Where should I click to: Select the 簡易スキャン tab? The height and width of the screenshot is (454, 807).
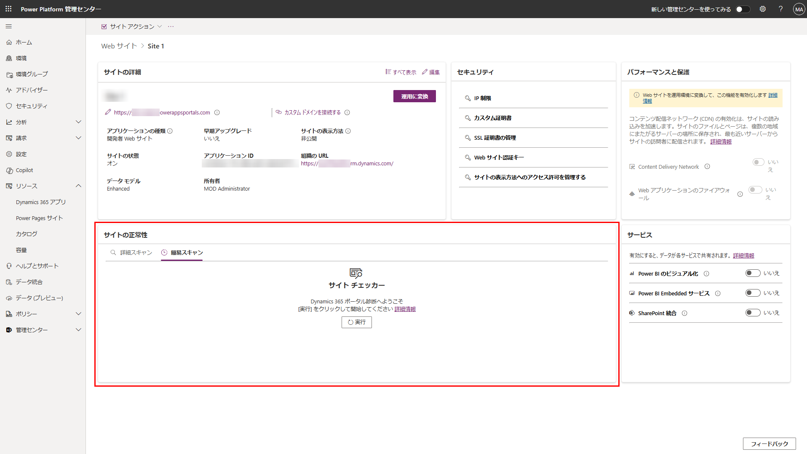tap(182, 252)
